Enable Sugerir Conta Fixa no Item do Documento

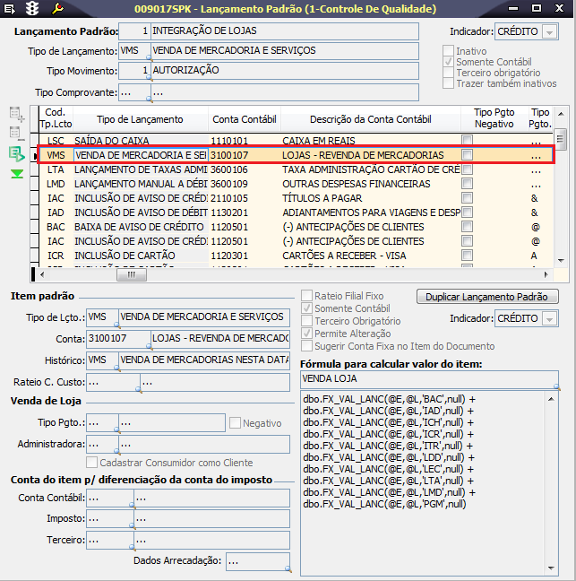306,346
